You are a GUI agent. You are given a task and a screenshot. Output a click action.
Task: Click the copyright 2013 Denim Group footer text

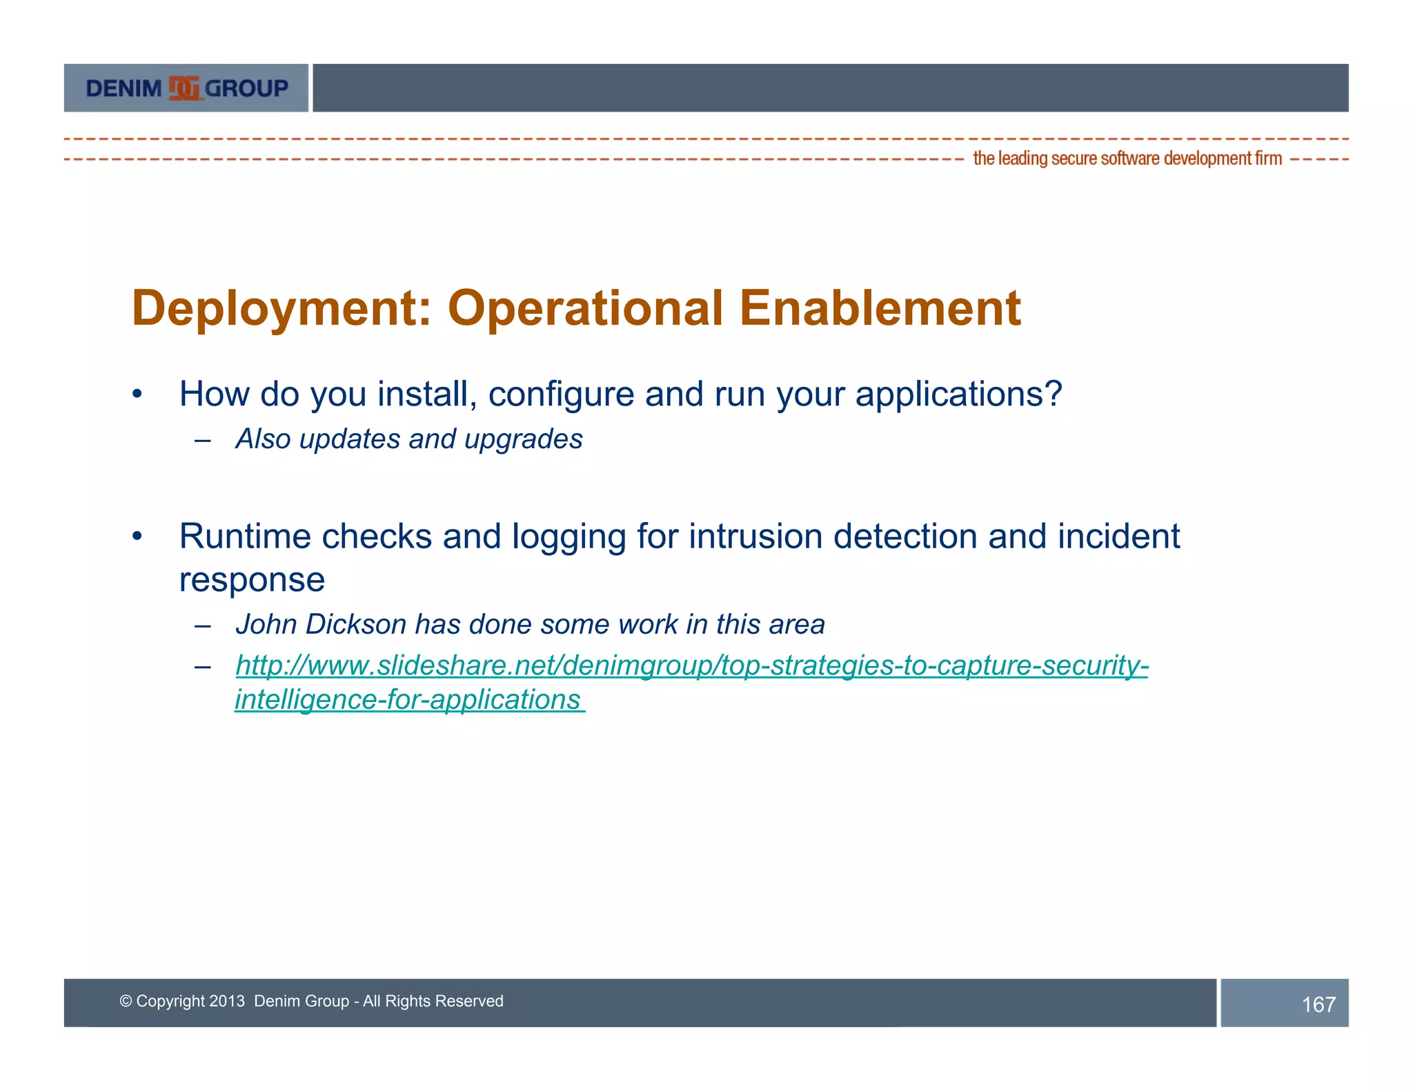tap(312, 1001)
